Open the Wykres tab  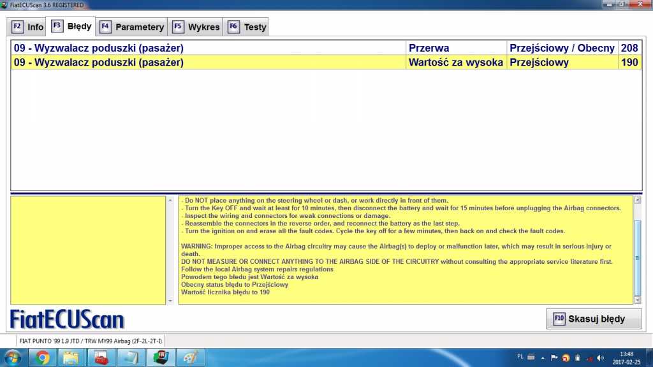coord(196,27)
